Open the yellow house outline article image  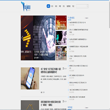tap(30, 105)
